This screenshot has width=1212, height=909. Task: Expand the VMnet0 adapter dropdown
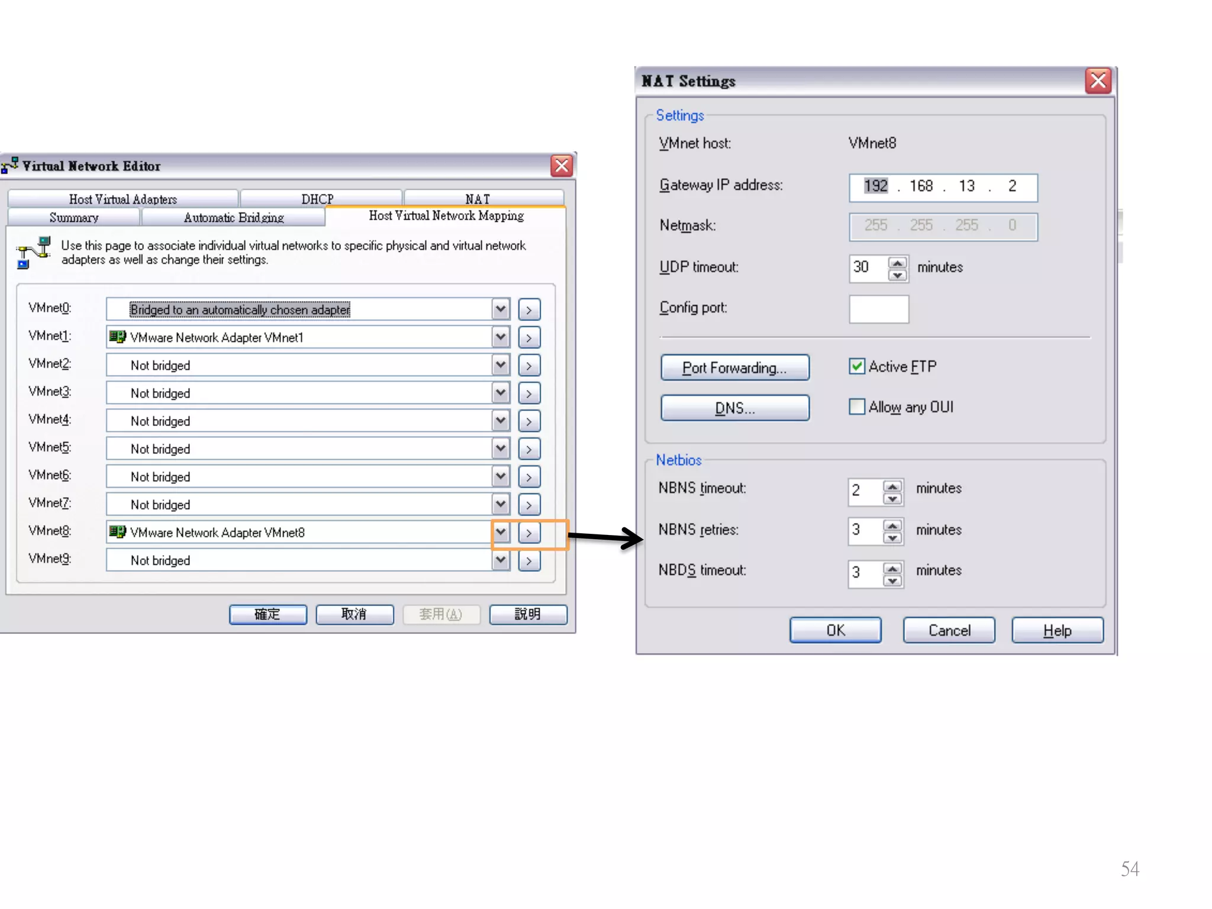(501, 309)
